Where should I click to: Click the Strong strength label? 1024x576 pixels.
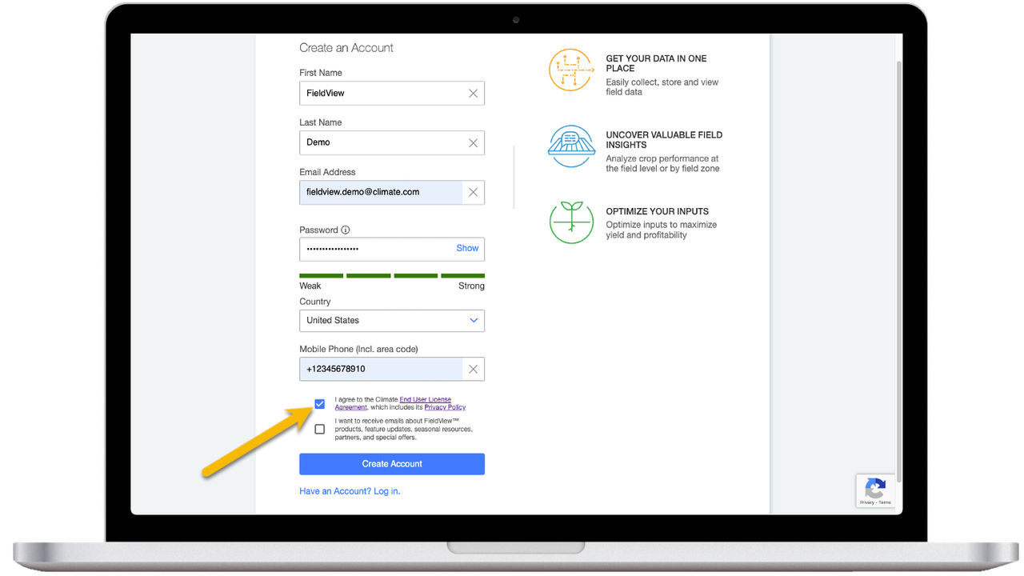tap(471, 286)
